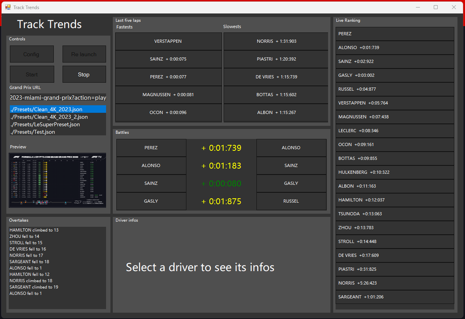465x319 pixels.
Task: Select NORRIS in the Slowests list
Action: [276, 41]
